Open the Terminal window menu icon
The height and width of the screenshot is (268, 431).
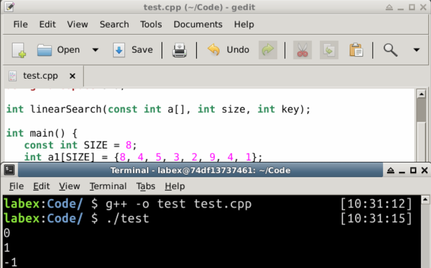coord(9,171)
